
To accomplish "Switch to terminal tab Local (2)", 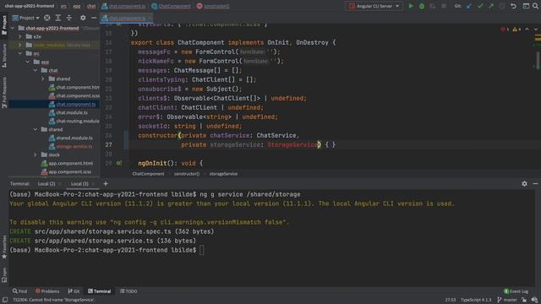I will [x=46, y=184].
